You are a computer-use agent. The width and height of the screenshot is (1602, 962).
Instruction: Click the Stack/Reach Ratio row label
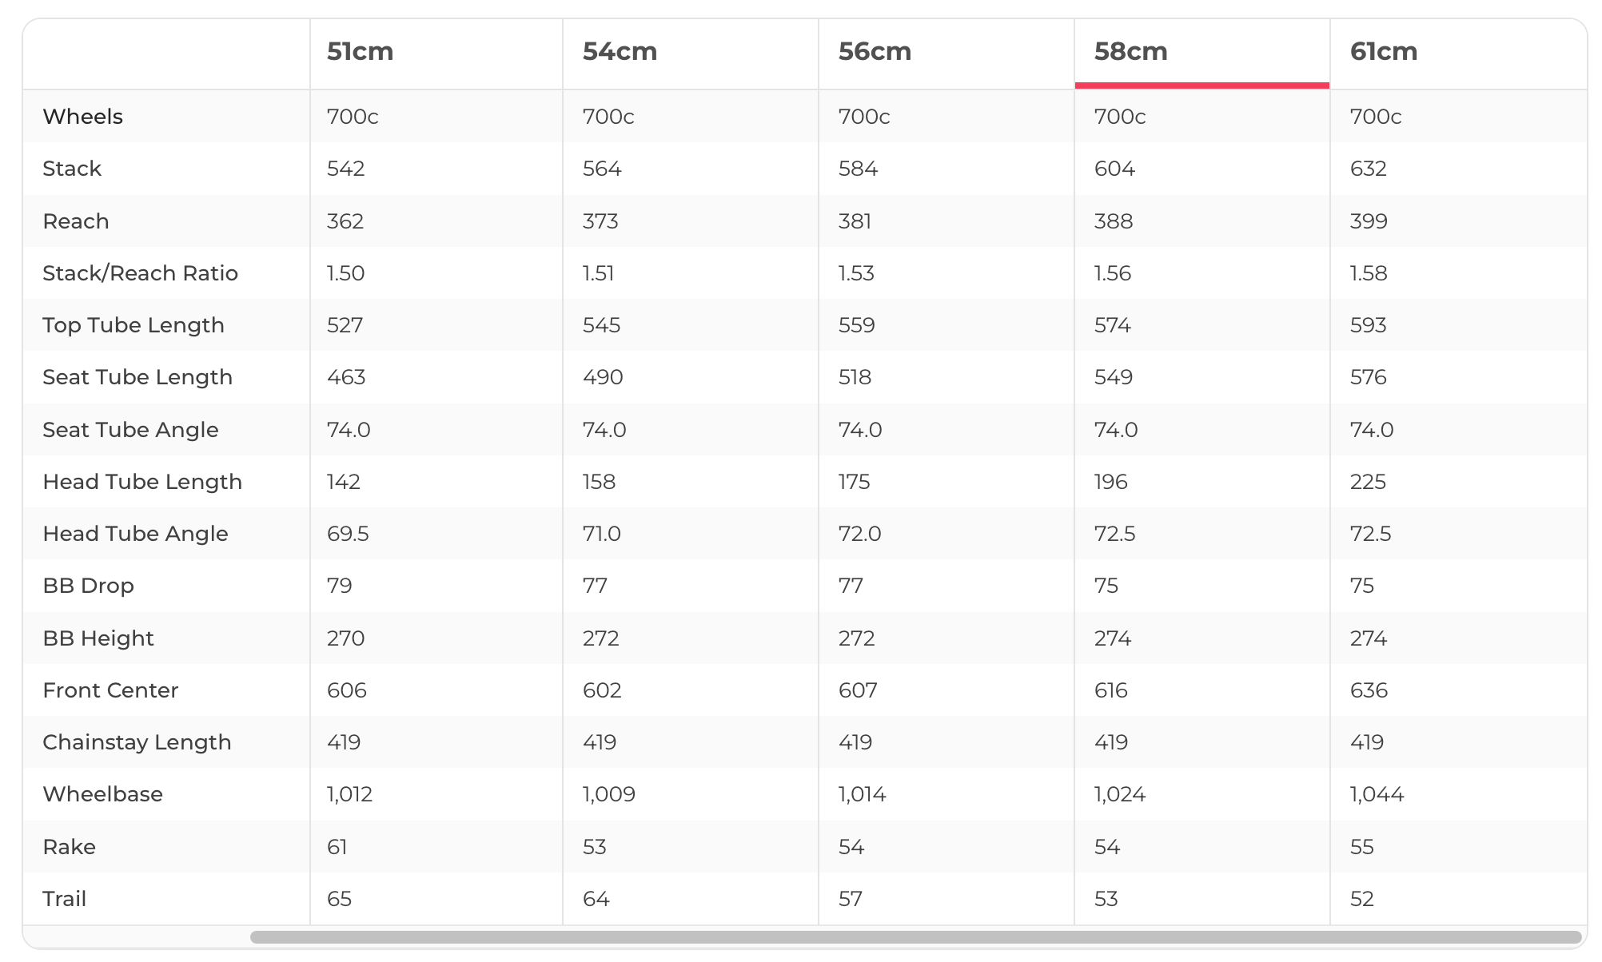140,273
